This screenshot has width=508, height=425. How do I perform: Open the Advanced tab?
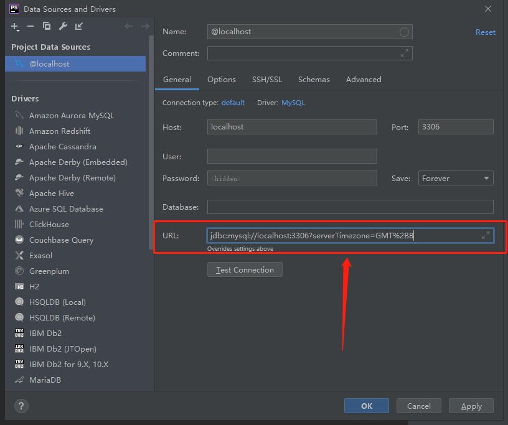pyautogui.click(x=364, y=80)
